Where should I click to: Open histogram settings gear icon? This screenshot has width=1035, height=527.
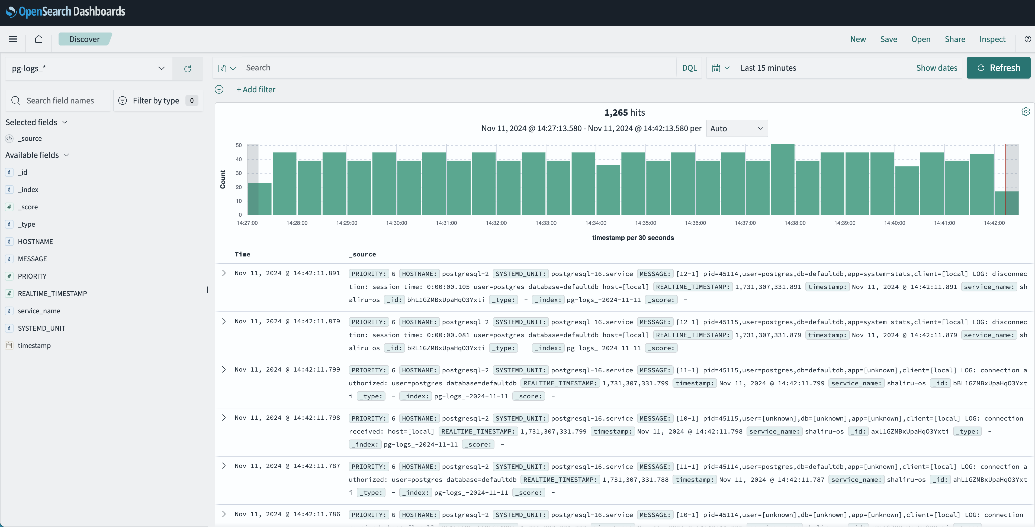point(1025,112)
